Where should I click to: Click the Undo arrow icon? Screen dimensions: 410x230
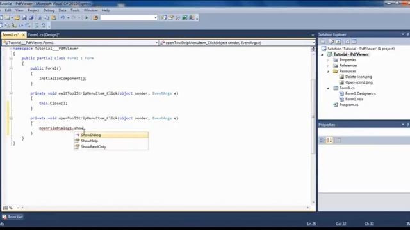click(x=63, y=18)
